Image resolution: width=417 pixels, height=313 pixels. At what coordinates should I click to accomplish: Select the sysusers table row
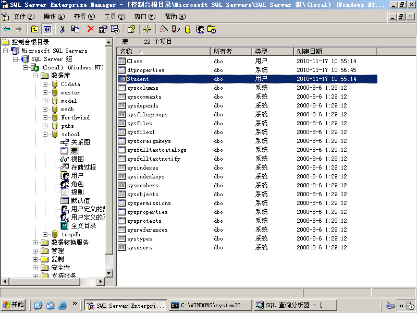pos(247,247)
